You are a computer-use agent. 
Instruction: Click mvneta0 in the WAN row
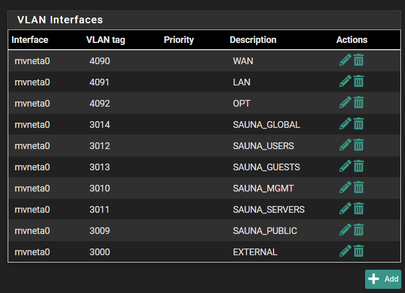pos(32,61)
